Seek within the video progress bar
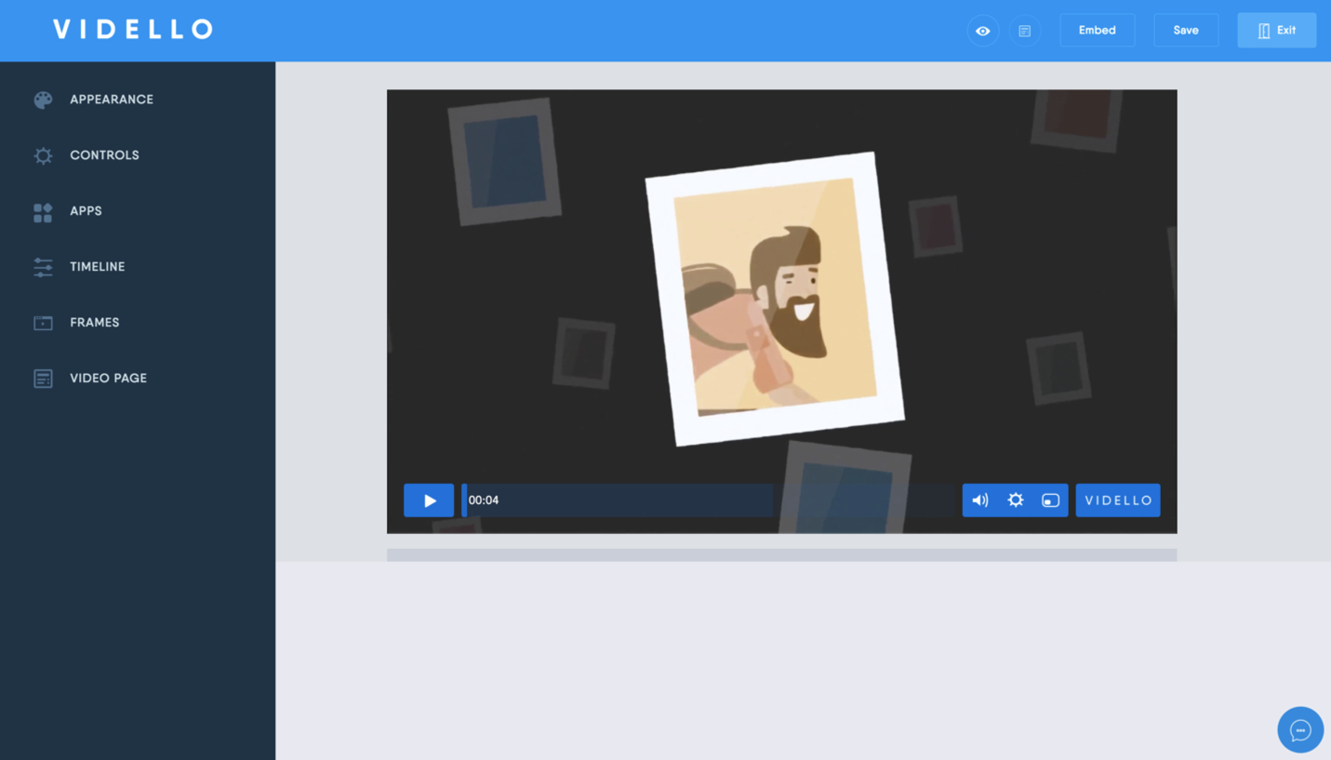This screenshot has width=1331, height=760. click(x=710, y=500)
